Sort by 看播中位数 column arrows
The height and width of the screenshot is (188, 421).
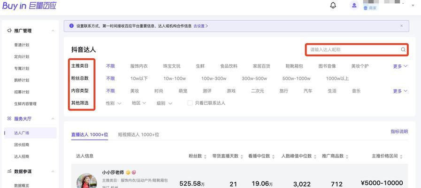pos(273,157)
